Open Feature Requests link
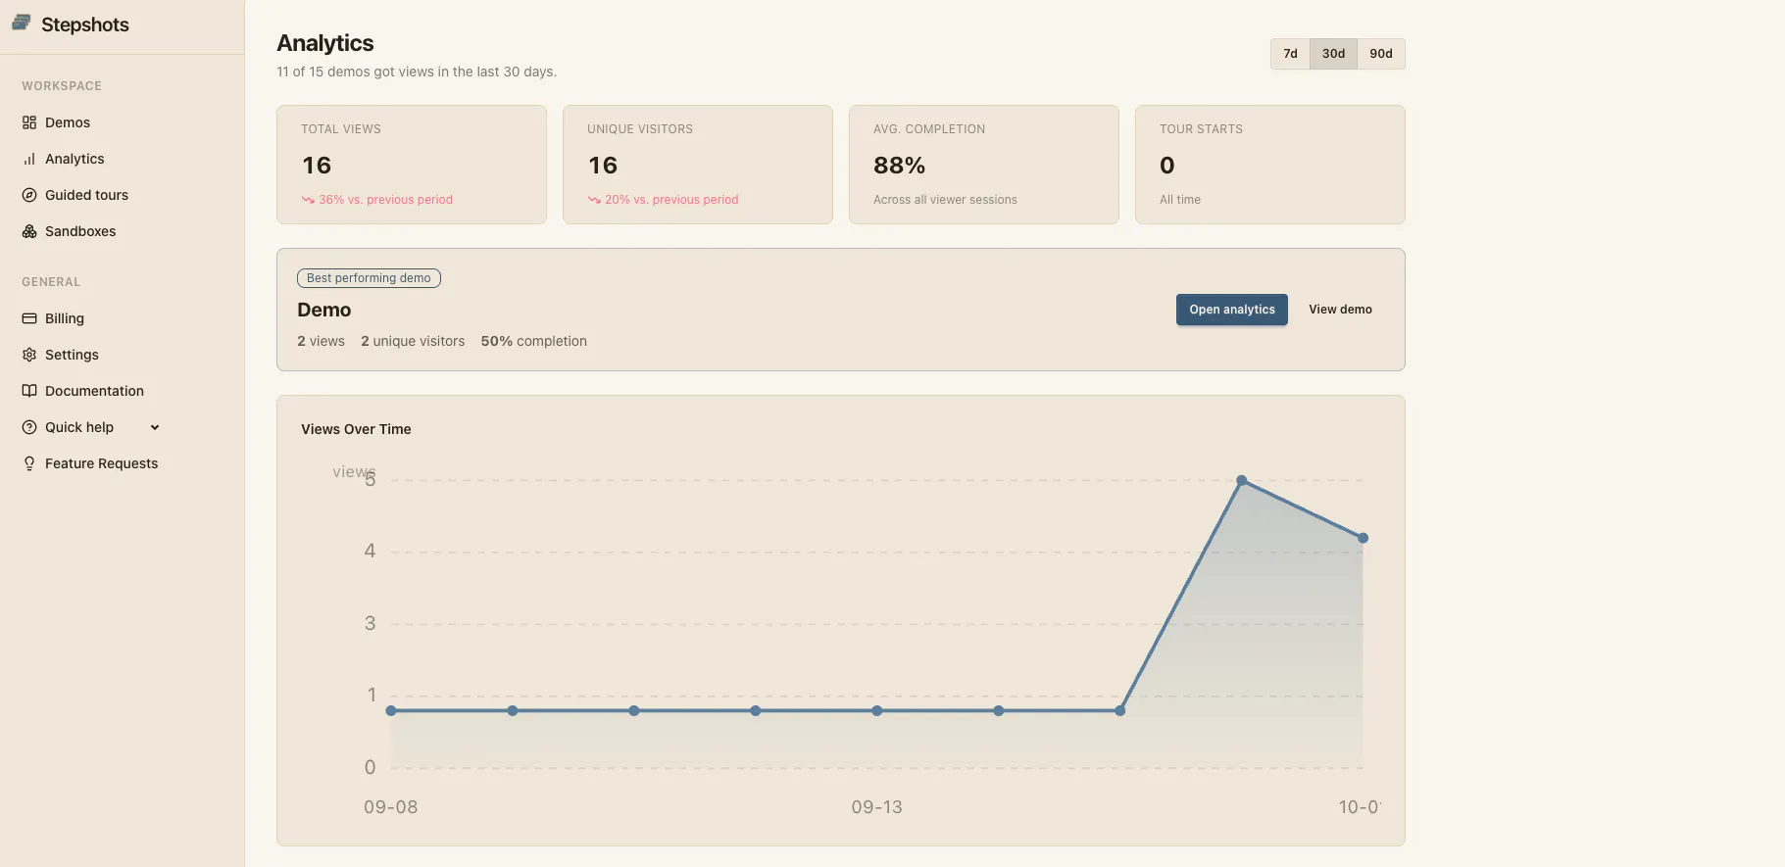 [101, 463]
